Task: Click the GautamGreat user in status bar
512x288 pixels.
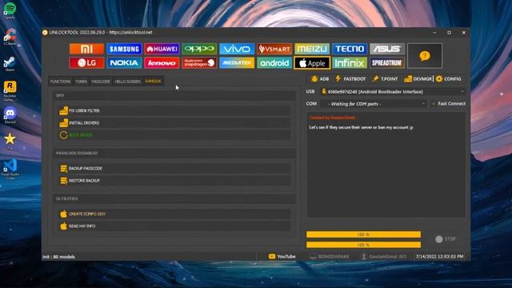Action: [x=384, y=257]
